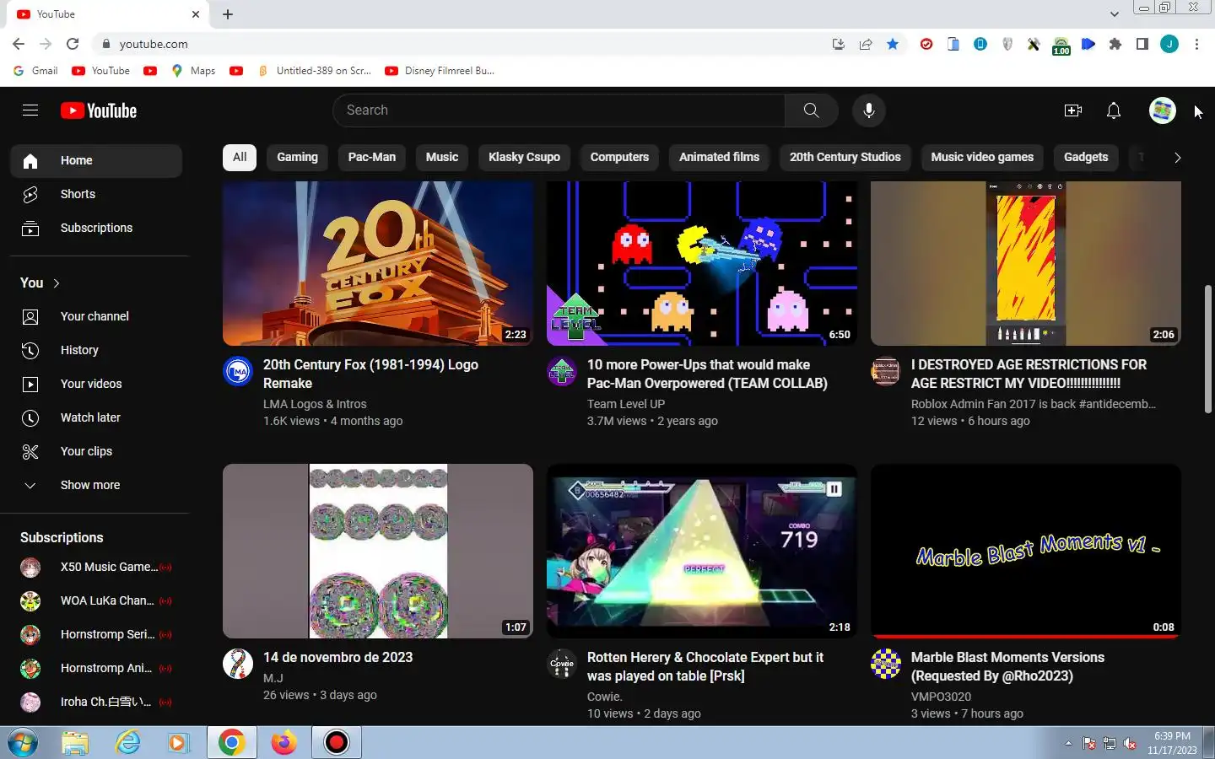Reload the page with browser refresh
1215x759 pixels.
point(73,44)
